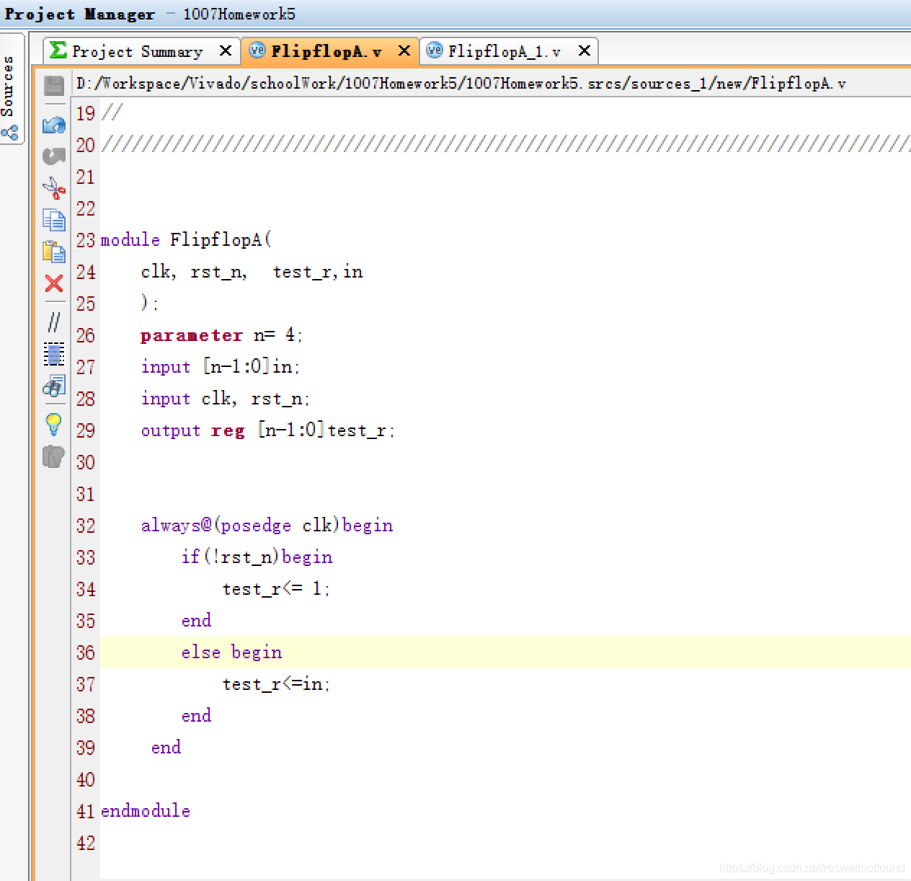Enable column selection mode icon
The image size is (911, 881).
click(54, 354)
